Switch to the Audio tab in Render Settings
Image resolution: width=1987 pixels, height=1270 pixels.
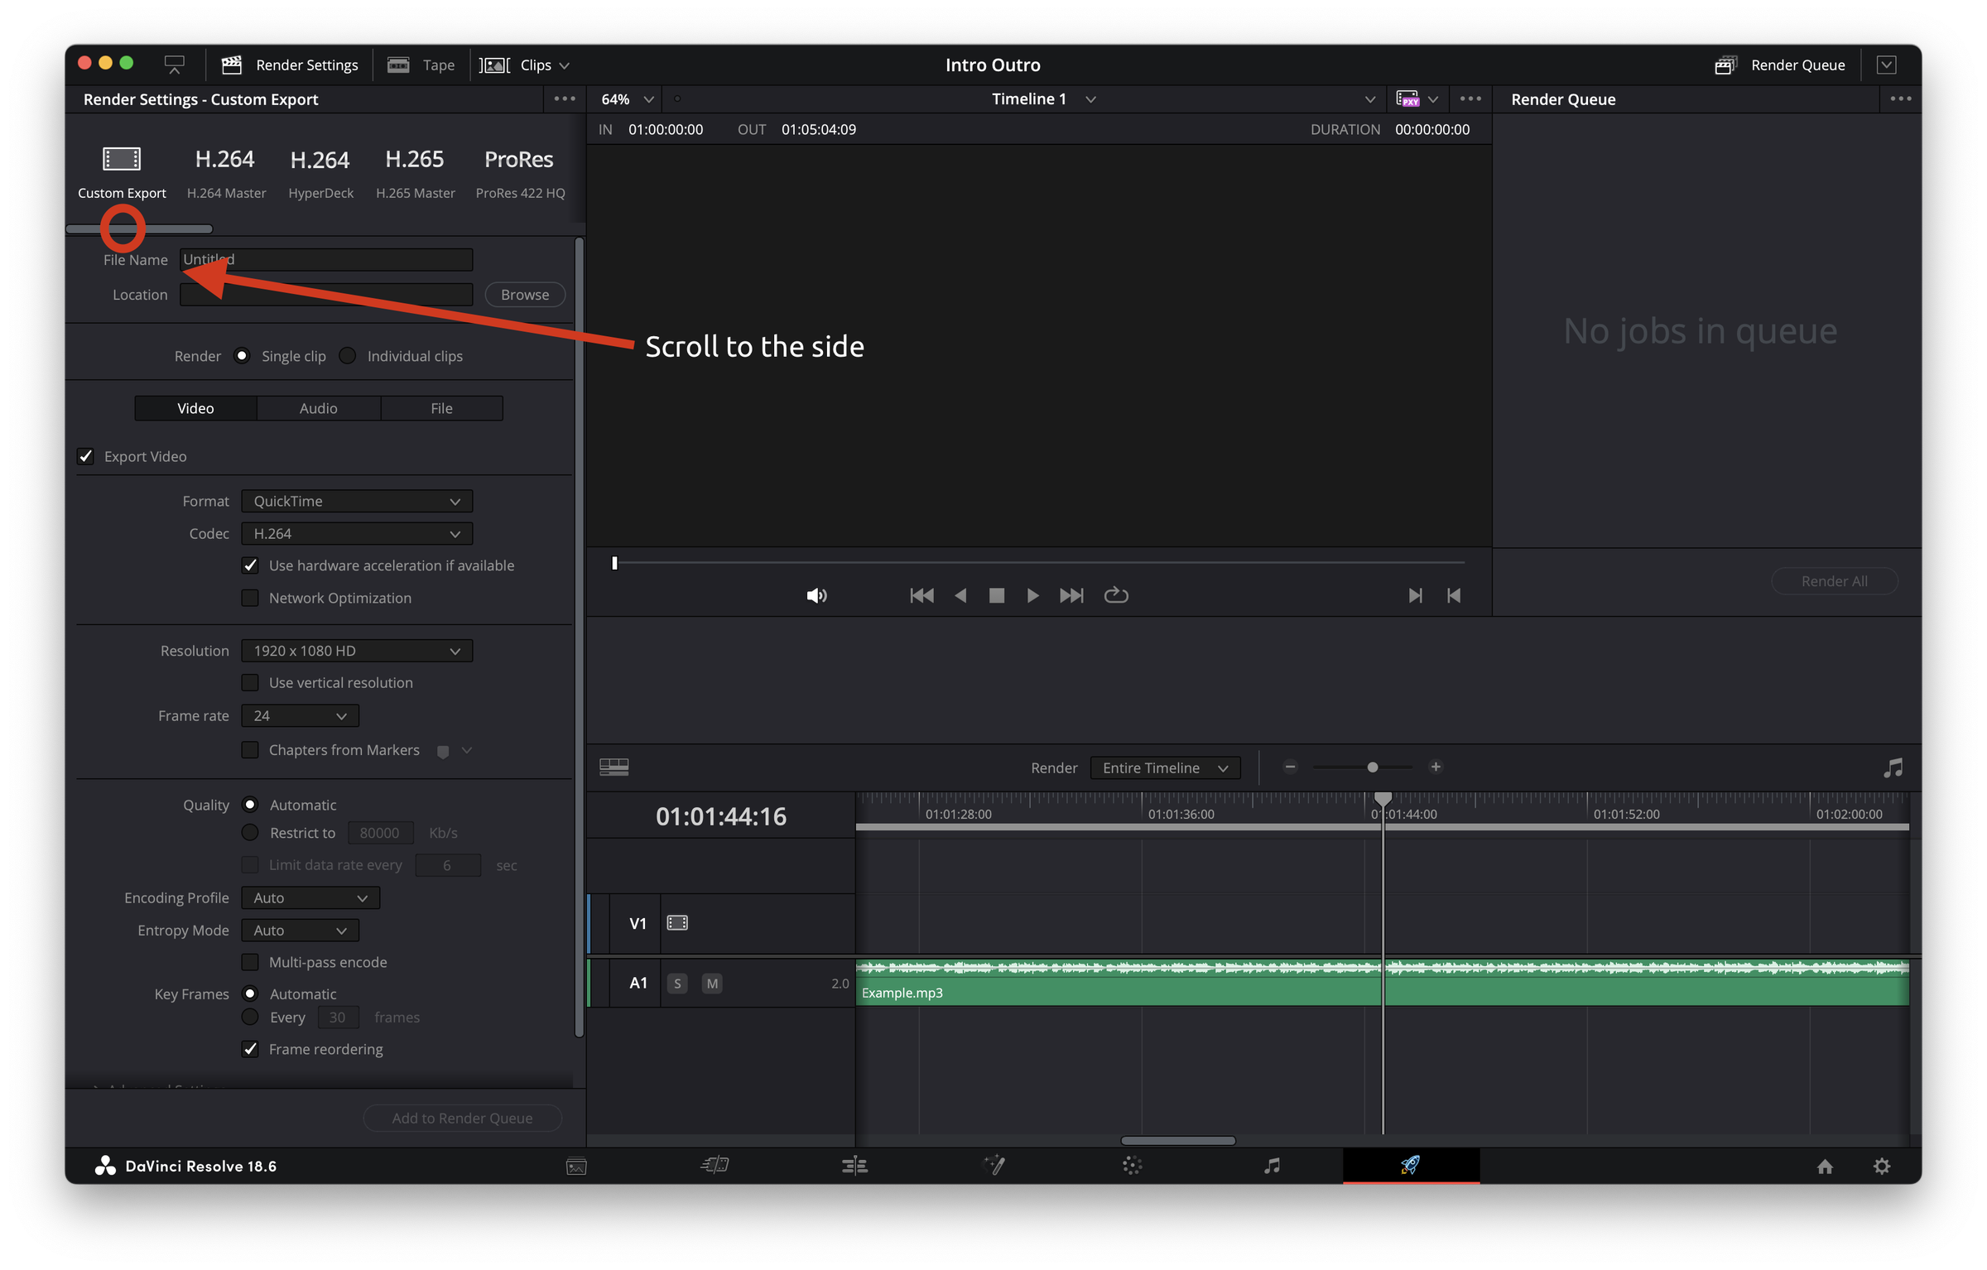coord(318,407)
